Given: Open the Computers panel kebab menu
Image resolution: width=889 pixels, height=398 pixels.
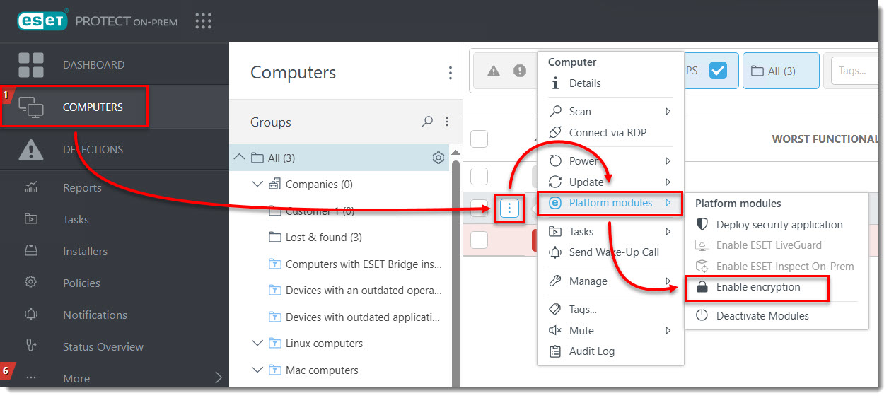Looking at the screenshot, I should [x=451, y=73].
